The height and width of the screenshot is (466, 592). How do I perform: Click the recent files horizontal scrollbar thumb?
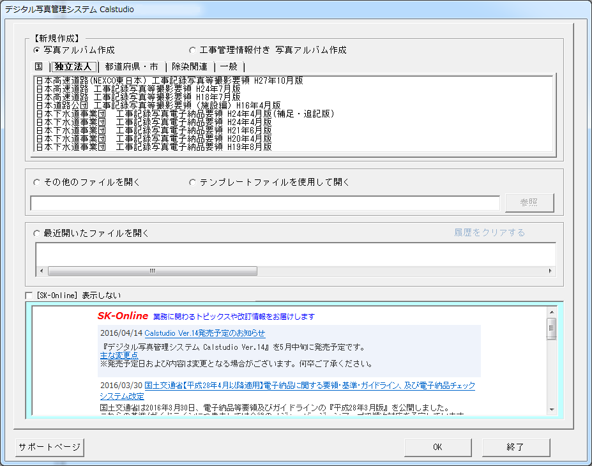(153, 271)
